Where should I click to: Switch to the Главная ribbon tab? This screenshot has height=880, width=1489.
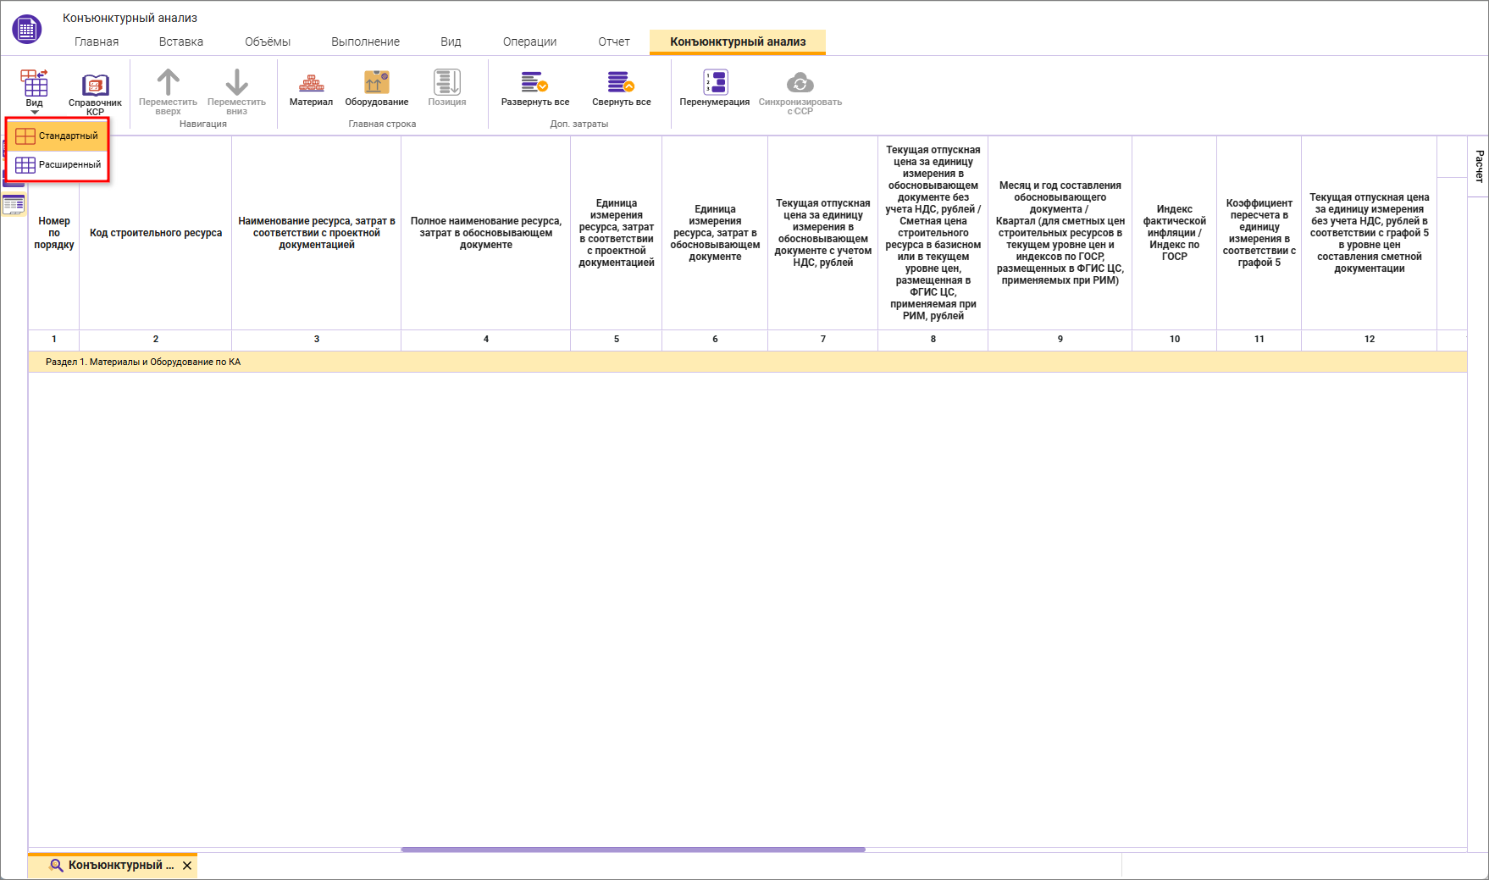point(97,42)
